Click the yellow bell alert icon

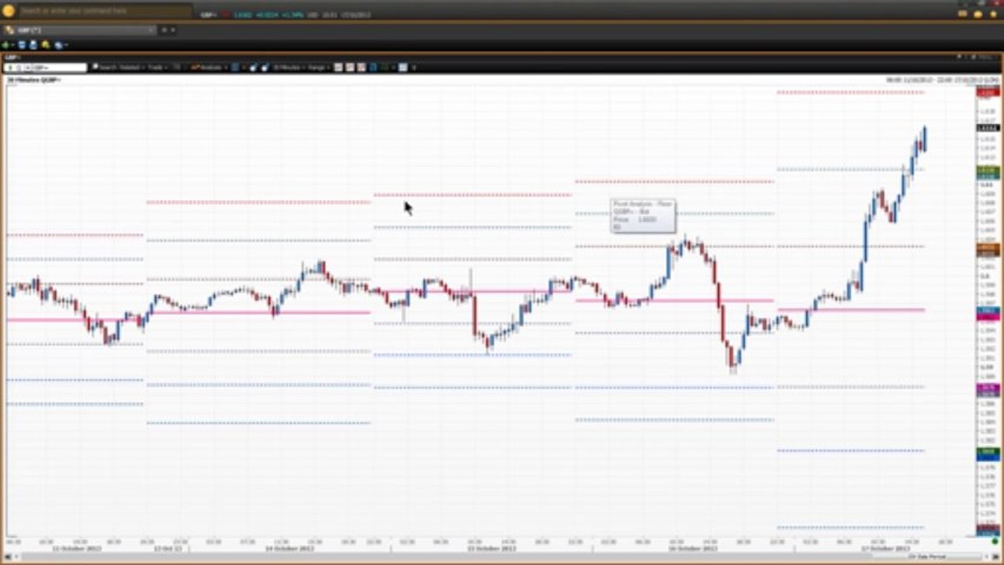point(46,45)
